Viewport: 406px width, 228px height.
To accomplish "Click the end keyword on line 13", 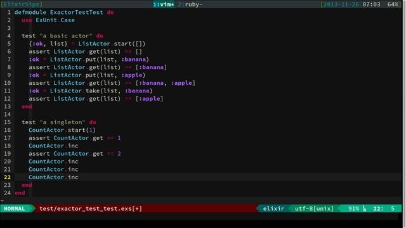I will (x=27, y=106).
